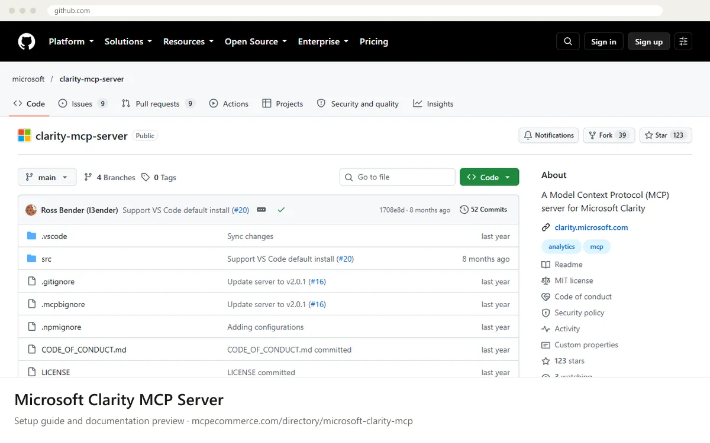Open the Projects tab
Screen dimensions: 710x443
coord(283,104)
